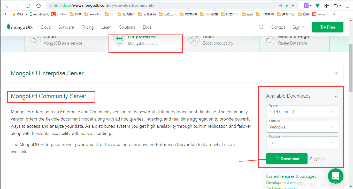Open the 其他书签 bookmark folder
This screenshot has height=189, width=353.
(286, 14)
